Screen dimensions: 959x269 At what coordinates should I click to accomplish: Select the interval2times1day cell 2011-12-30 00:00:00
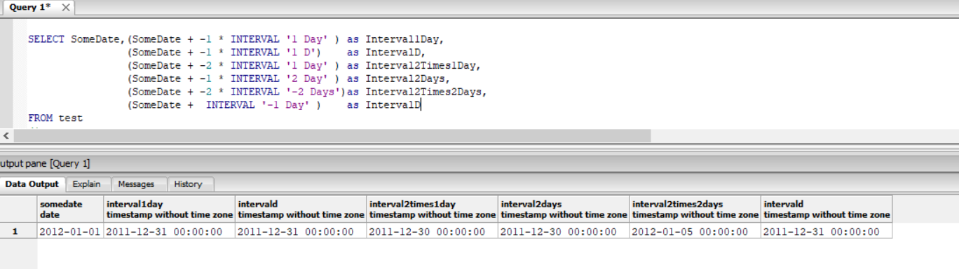point(432,231)
